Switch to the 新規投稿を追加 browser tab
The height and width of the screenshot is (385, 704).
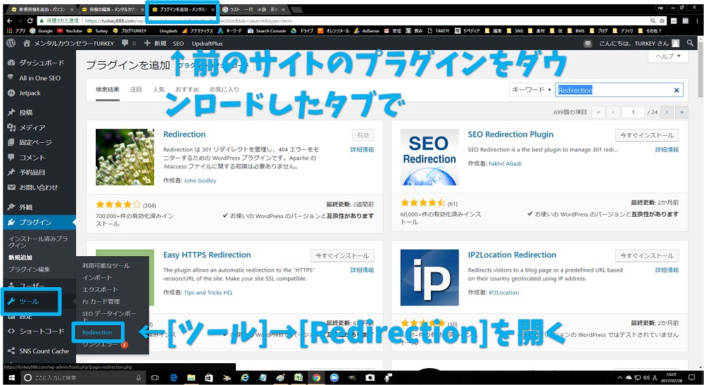[x=42, y=9]
